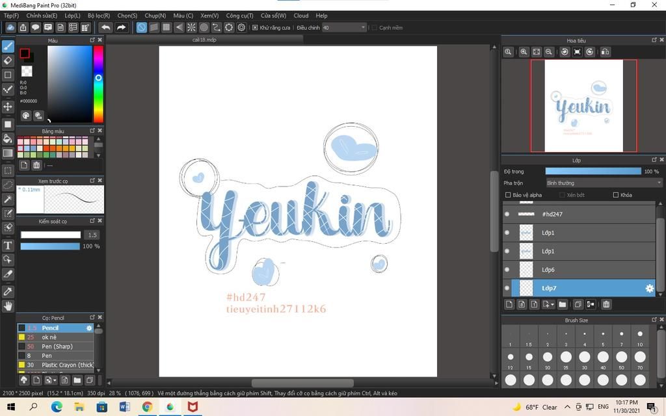Delete palette color with trash icon
Image resolution: width=666 pixels, height=416 pixels.
click(36, 165)
